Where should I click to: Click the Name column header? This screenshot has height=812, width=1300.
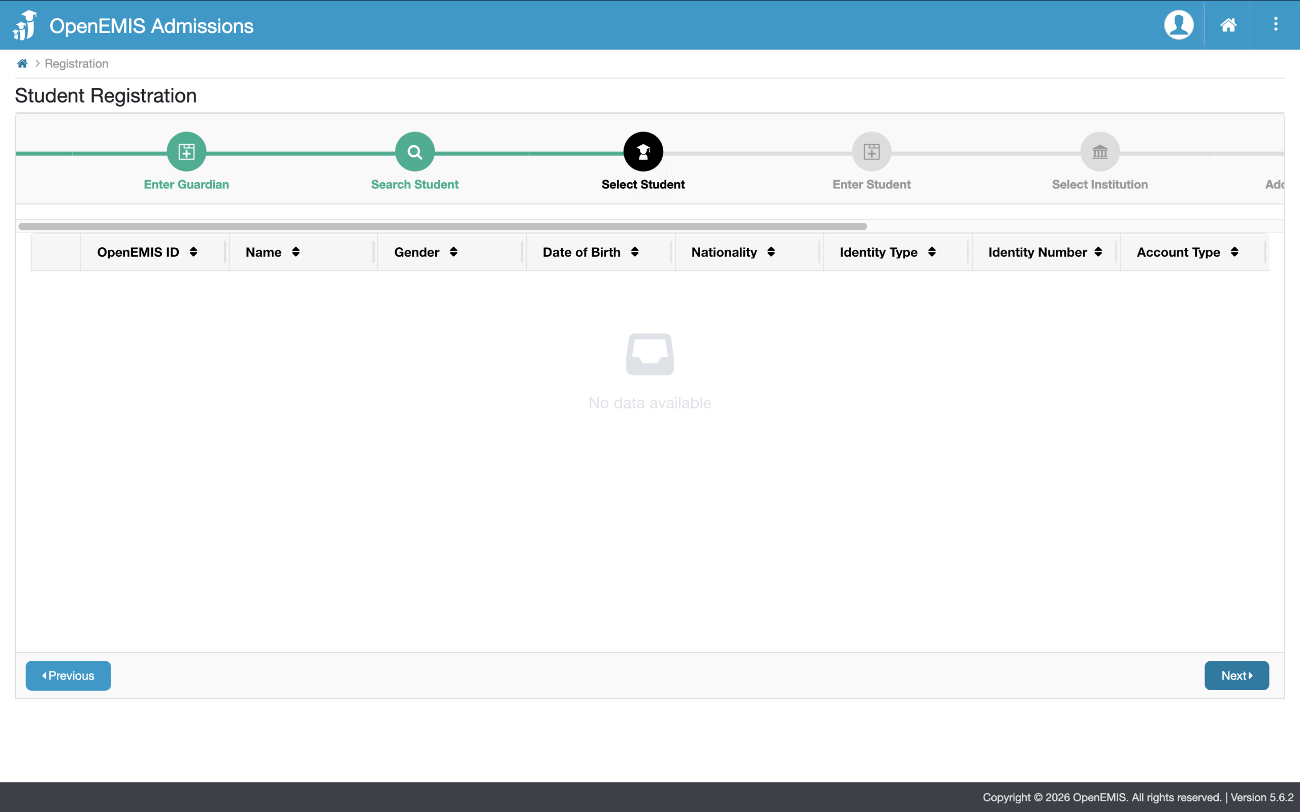[304, 252]
